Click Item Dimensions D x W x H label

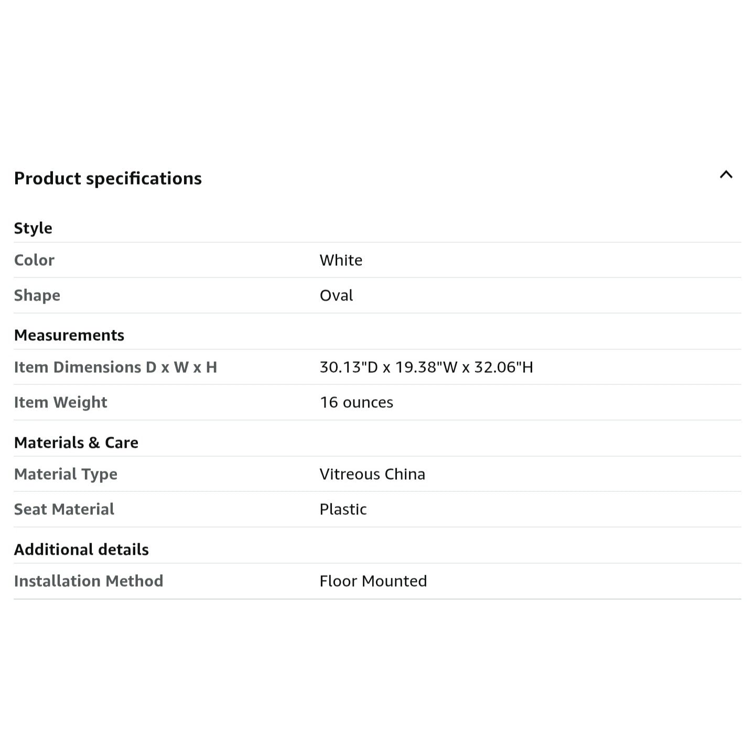115,367
